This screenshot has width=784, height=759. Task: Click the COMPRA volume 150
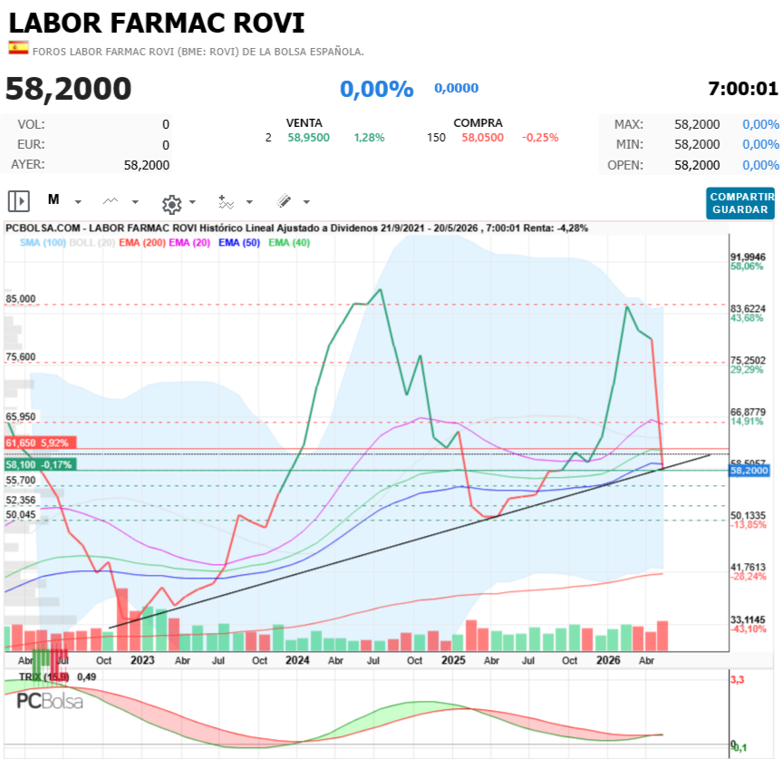[436, 138]
